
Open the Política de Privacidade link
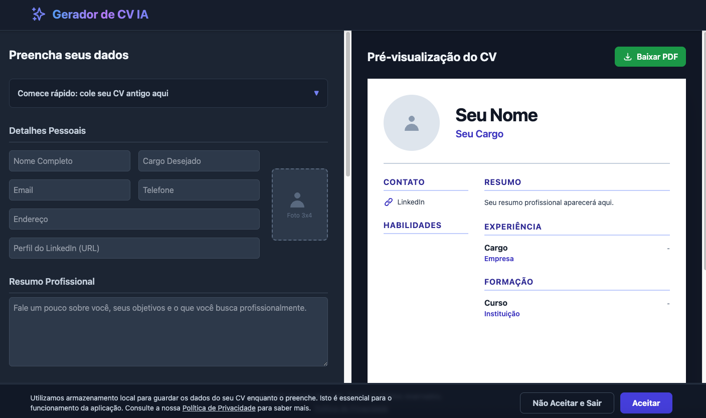point(219,408)
